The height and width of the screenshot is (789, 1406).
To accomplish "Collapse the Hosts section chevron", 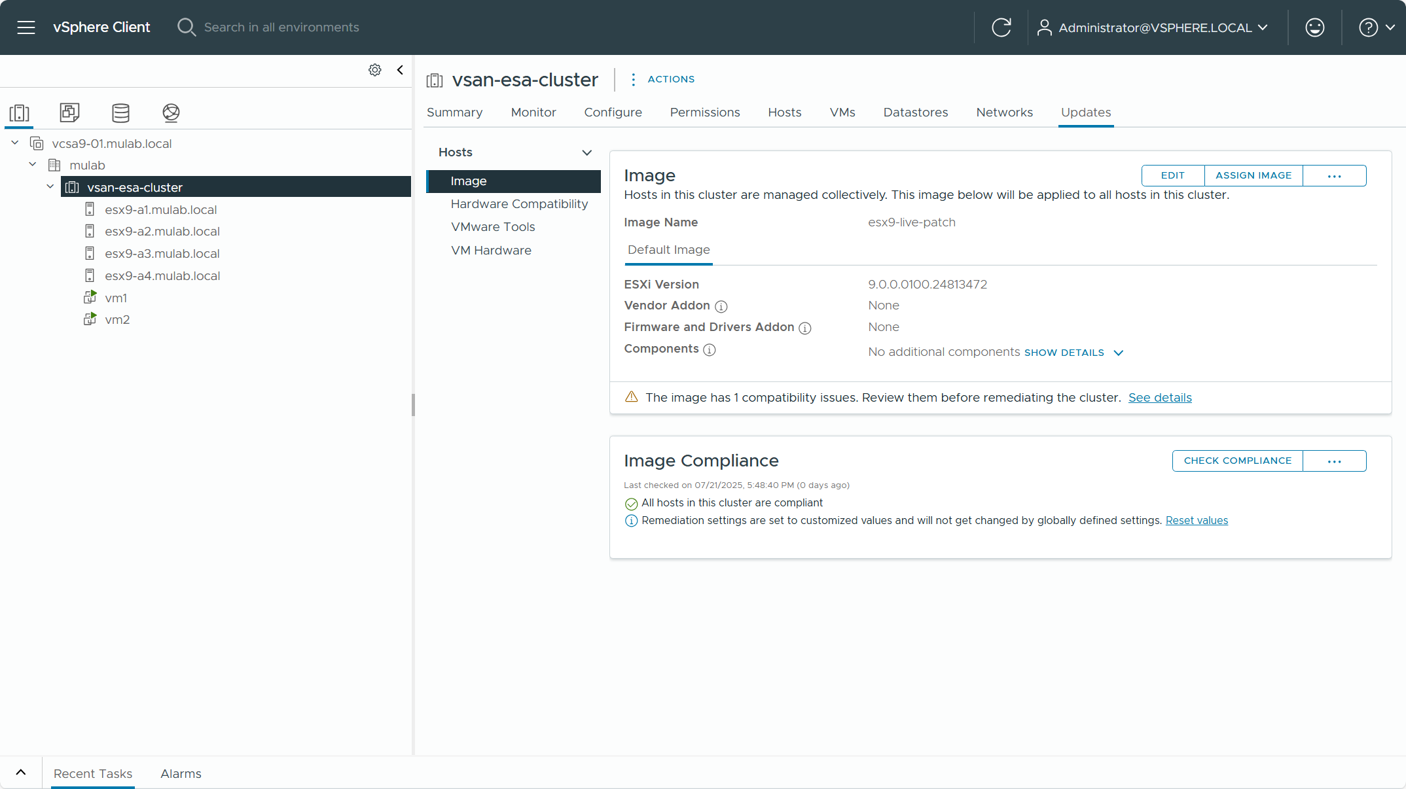I will pyautogui.click(x=586, y=152).
